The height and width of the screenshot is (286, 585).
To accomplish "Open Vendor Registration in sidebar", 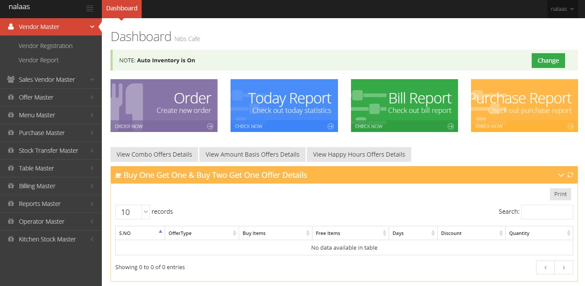I will tap(45, 46).
